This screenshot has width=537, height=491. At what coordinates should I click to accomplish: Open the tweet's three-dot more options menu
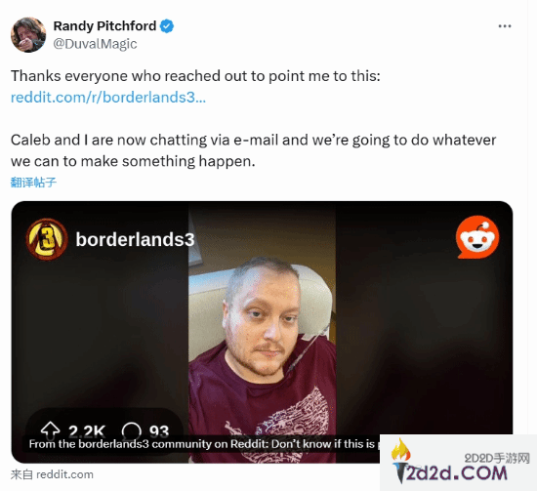[505, 26]
